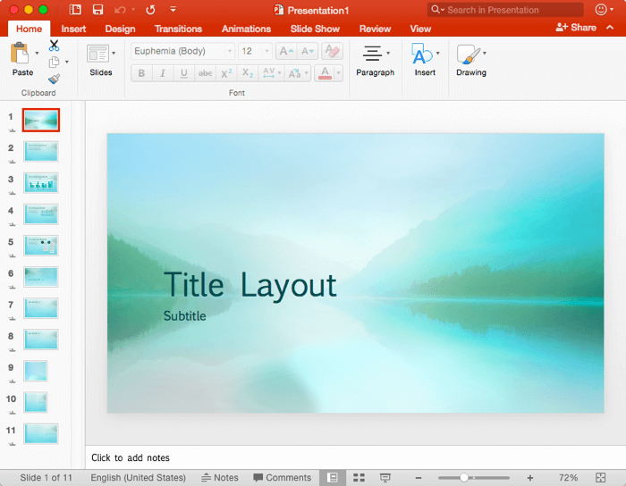The image size is (626, 486).
Task: Open the Slide Show tab
Action: [315, 29]
